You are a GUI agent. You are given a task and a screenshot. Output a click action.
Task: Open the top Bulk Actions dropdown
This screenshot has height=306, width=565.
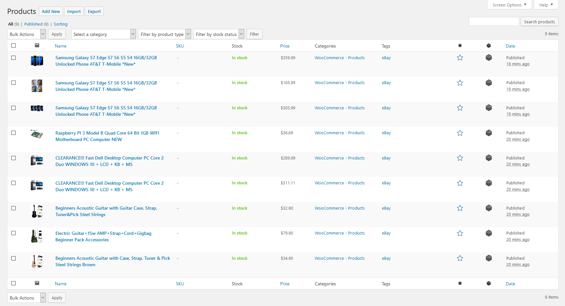[27, 34]
